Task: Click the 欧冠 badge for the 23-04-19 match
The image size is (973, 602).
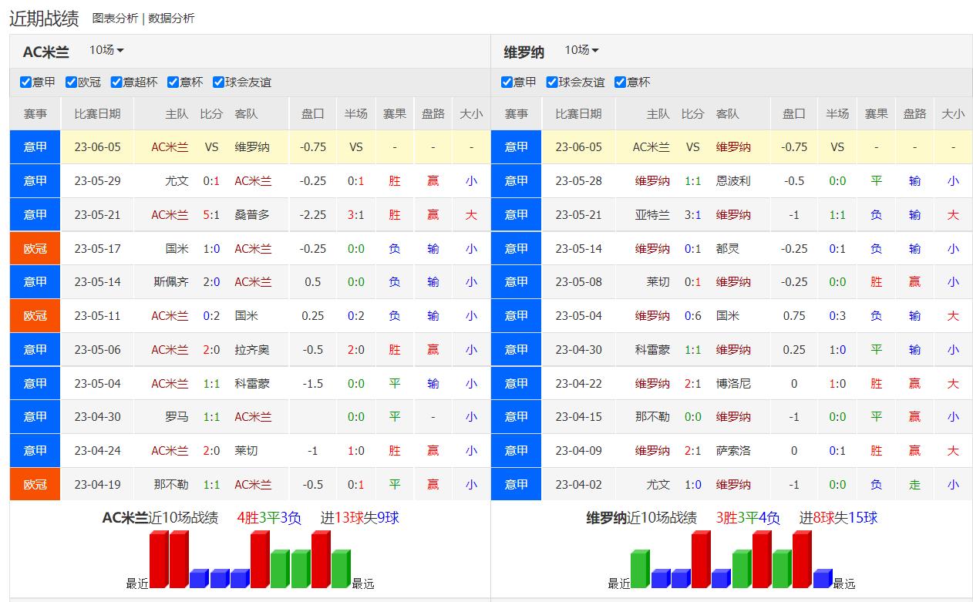Action: click(x=34, y=484)
